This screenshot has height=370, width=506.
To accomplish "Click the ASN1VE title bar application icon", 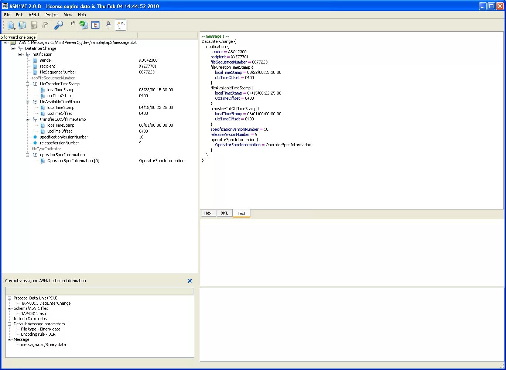I will 5,6.
